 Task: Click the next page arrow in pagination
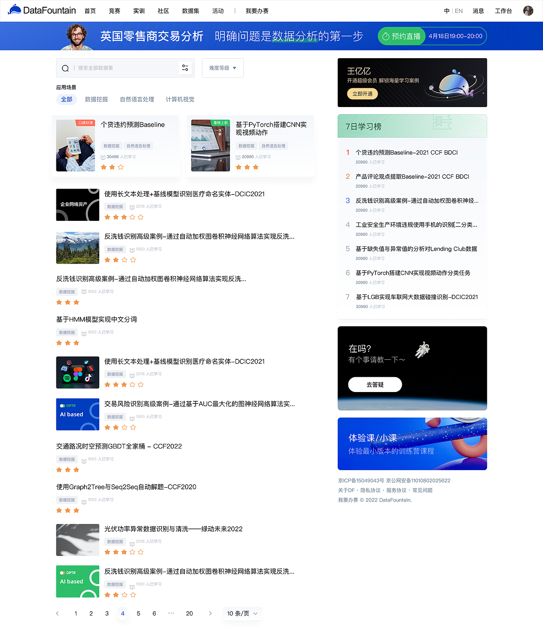pos(210,613)
